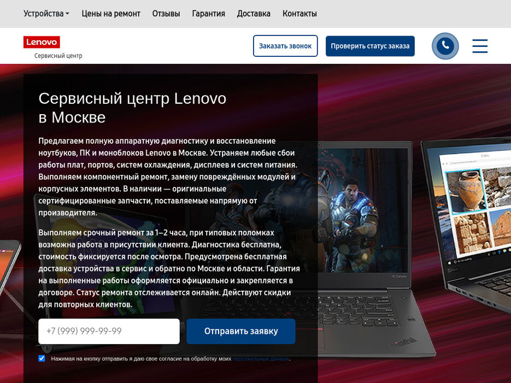511x383 pixels.
Task: Click the round phone call icon
Action: click(445, 46)
